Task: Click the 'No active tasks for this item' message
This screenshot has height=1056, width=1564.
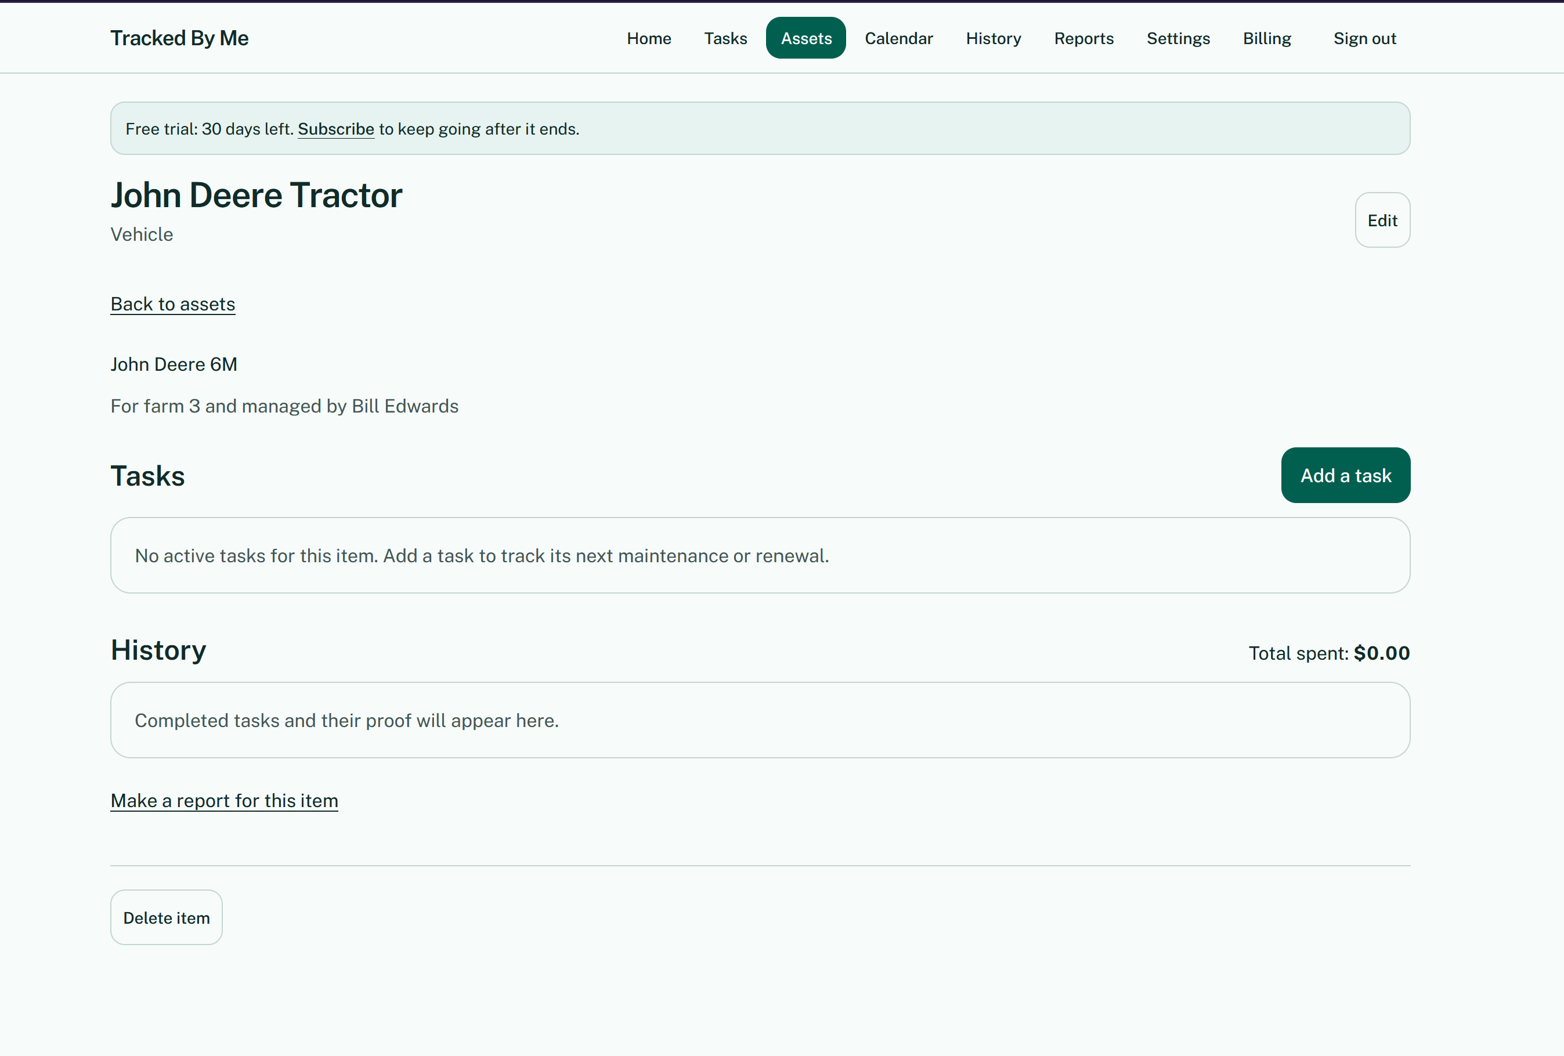Action: [482, 556]
